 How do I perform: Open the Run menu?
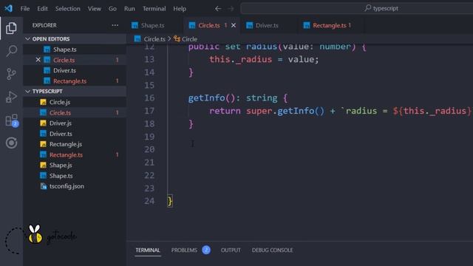(x=130, y=8)
